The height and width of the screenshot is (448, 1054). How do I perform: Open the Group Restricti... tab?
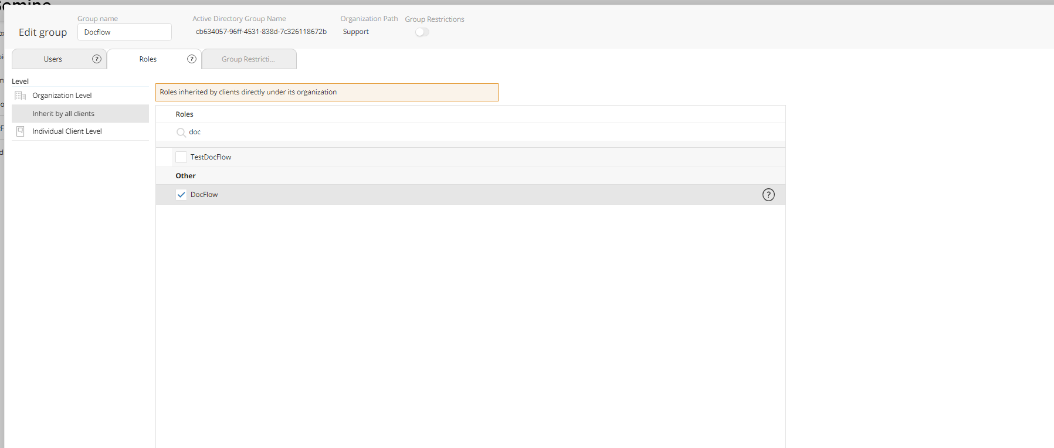(248, 59)
